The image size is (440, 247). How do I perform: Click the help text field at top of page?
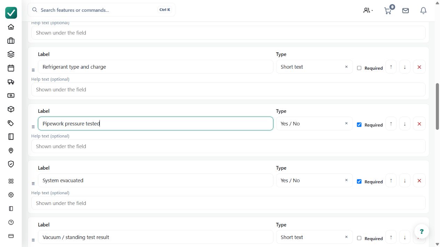click(229, 33)
